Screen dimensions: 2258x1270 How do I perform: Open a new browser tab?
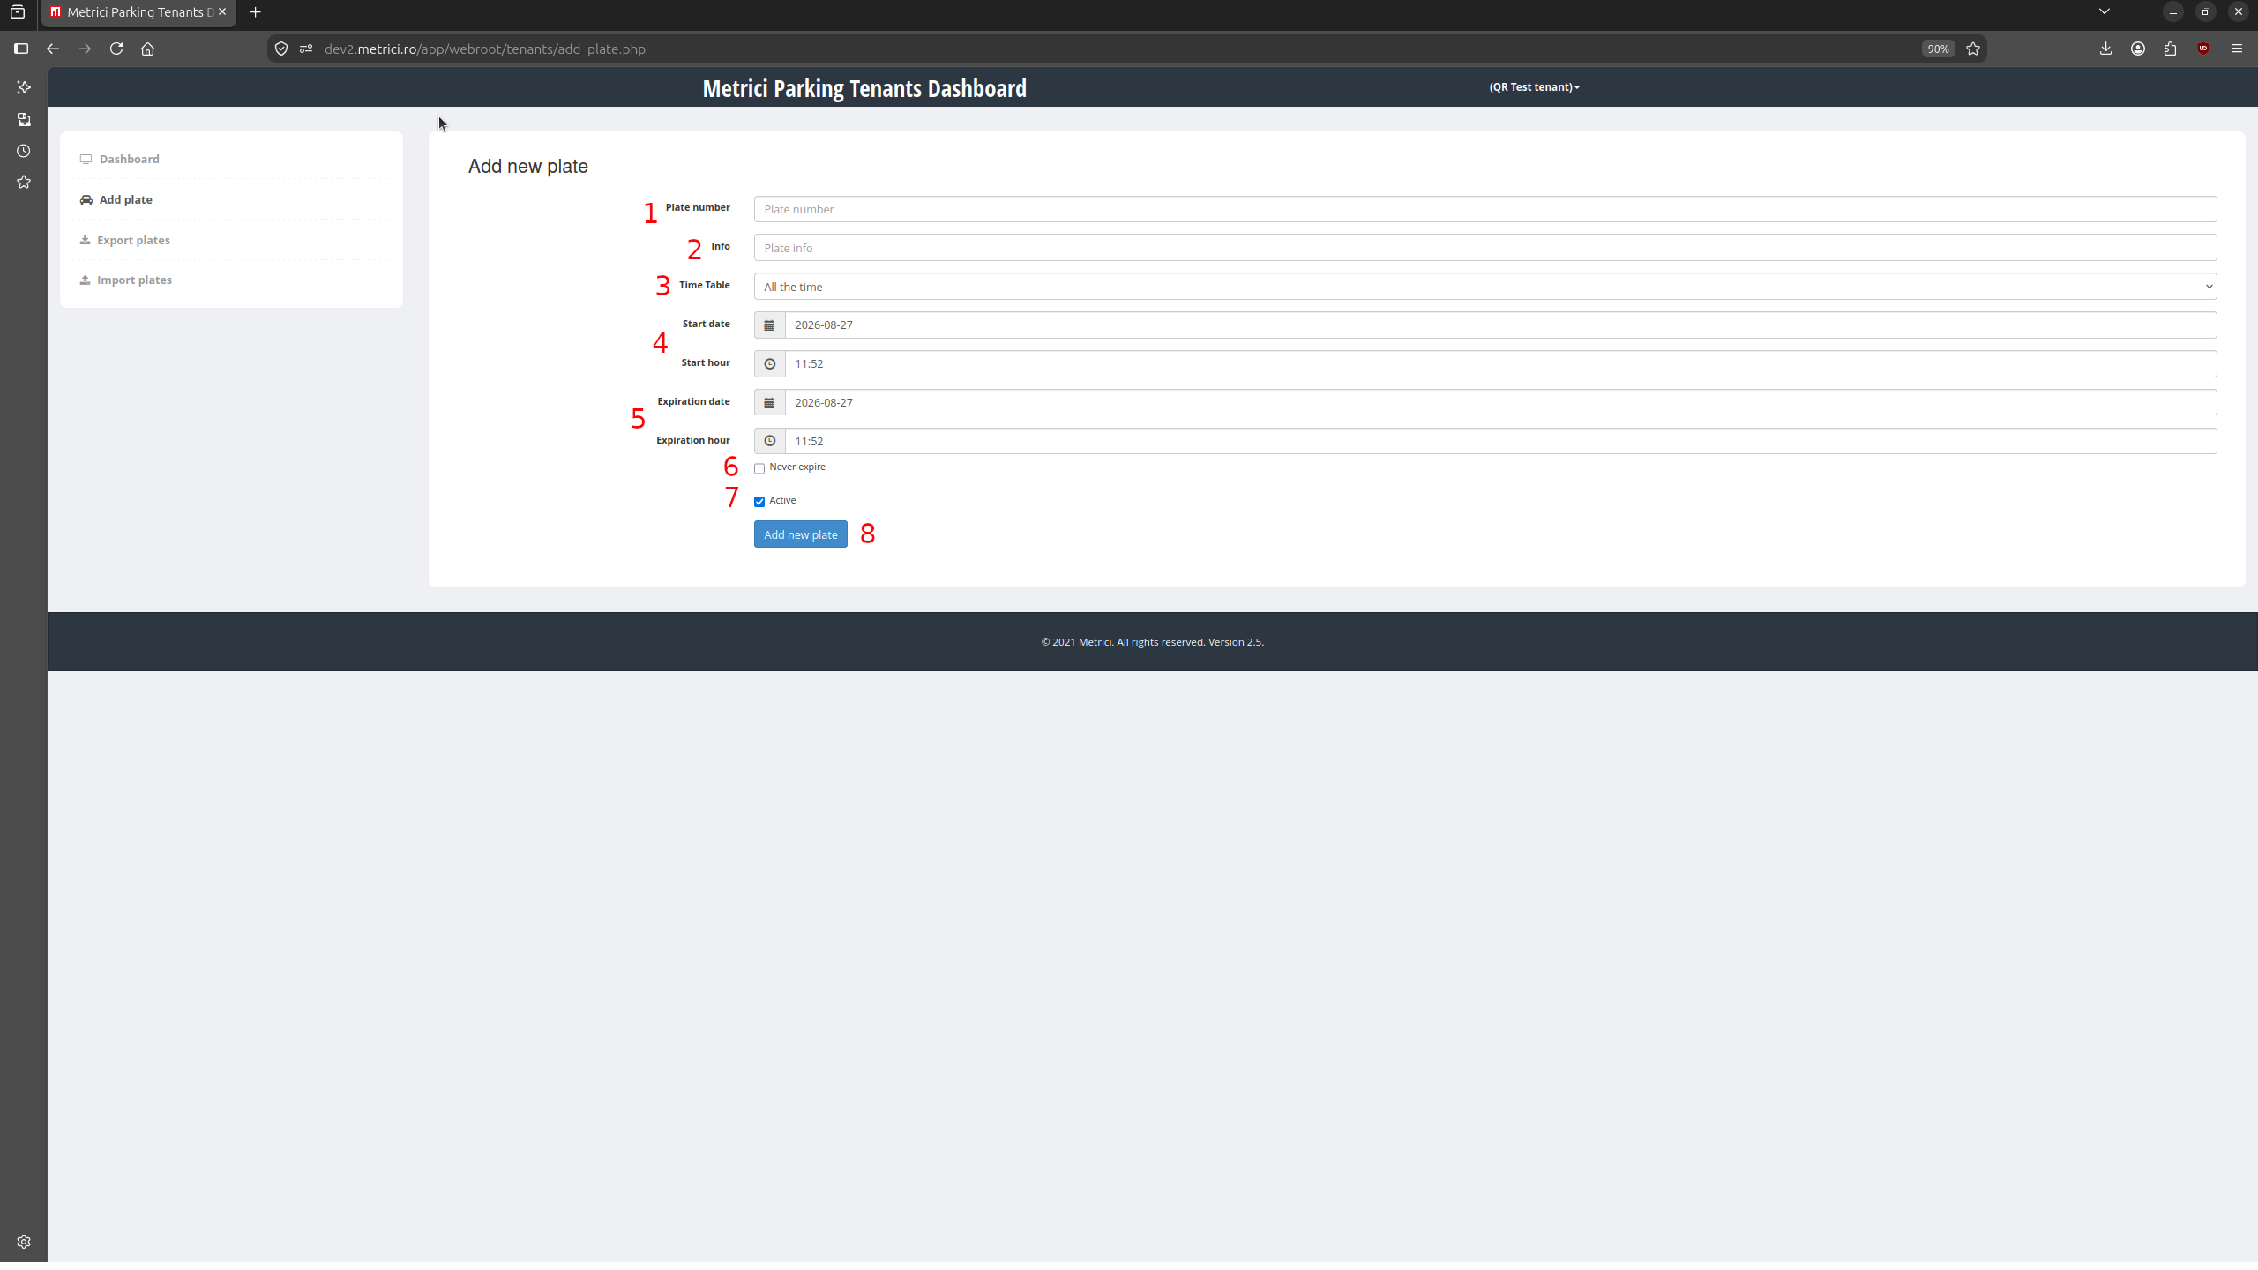(x=256, y=12)
